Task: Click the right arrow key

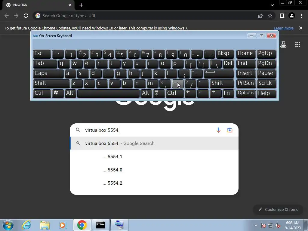Action: click(216, 94)
